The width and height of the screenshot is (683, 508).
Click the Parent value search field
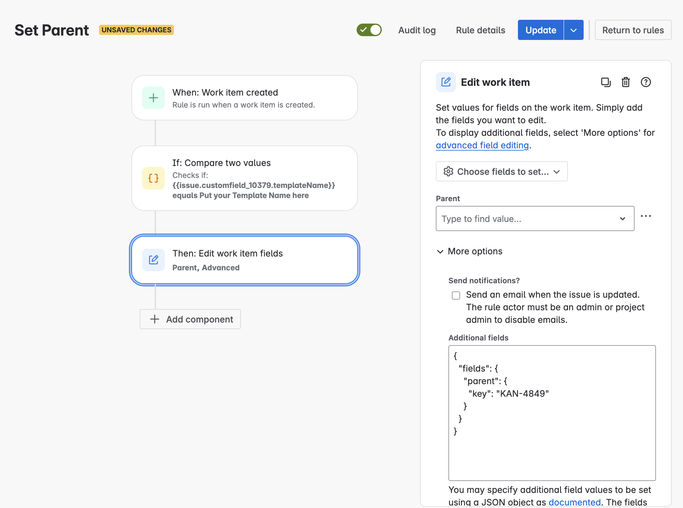[528, 219]
